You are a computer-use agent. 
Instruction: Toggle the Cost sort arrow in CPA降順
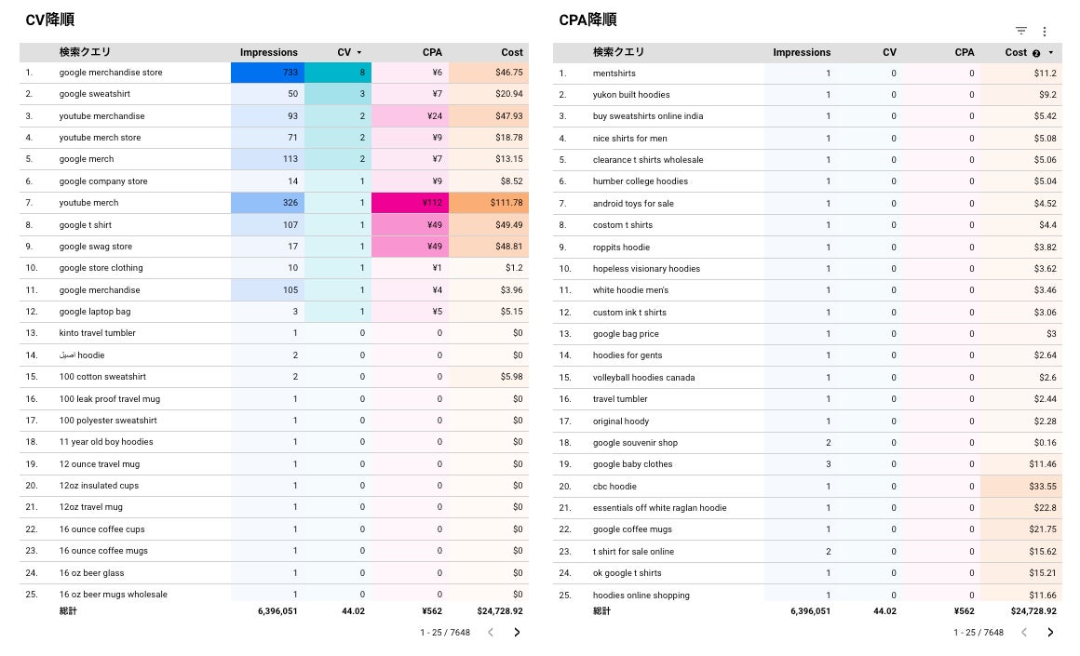tap(1051, 53)
